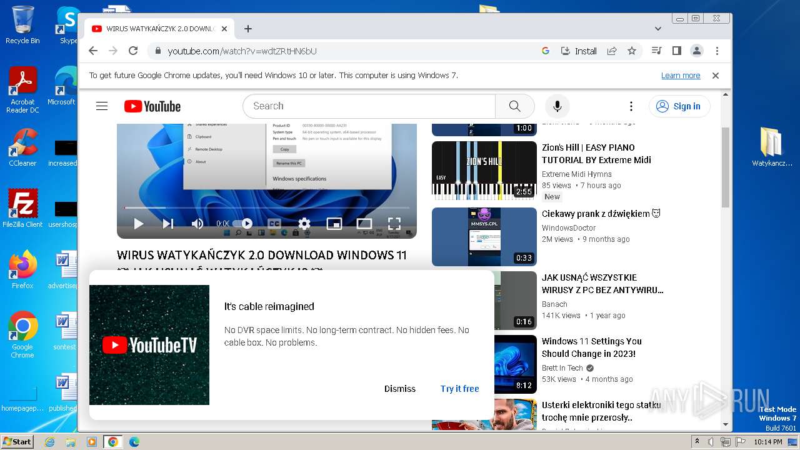Open Google Chrome desktop shortcut
800x450 pixels.
[x=22, y=335]
